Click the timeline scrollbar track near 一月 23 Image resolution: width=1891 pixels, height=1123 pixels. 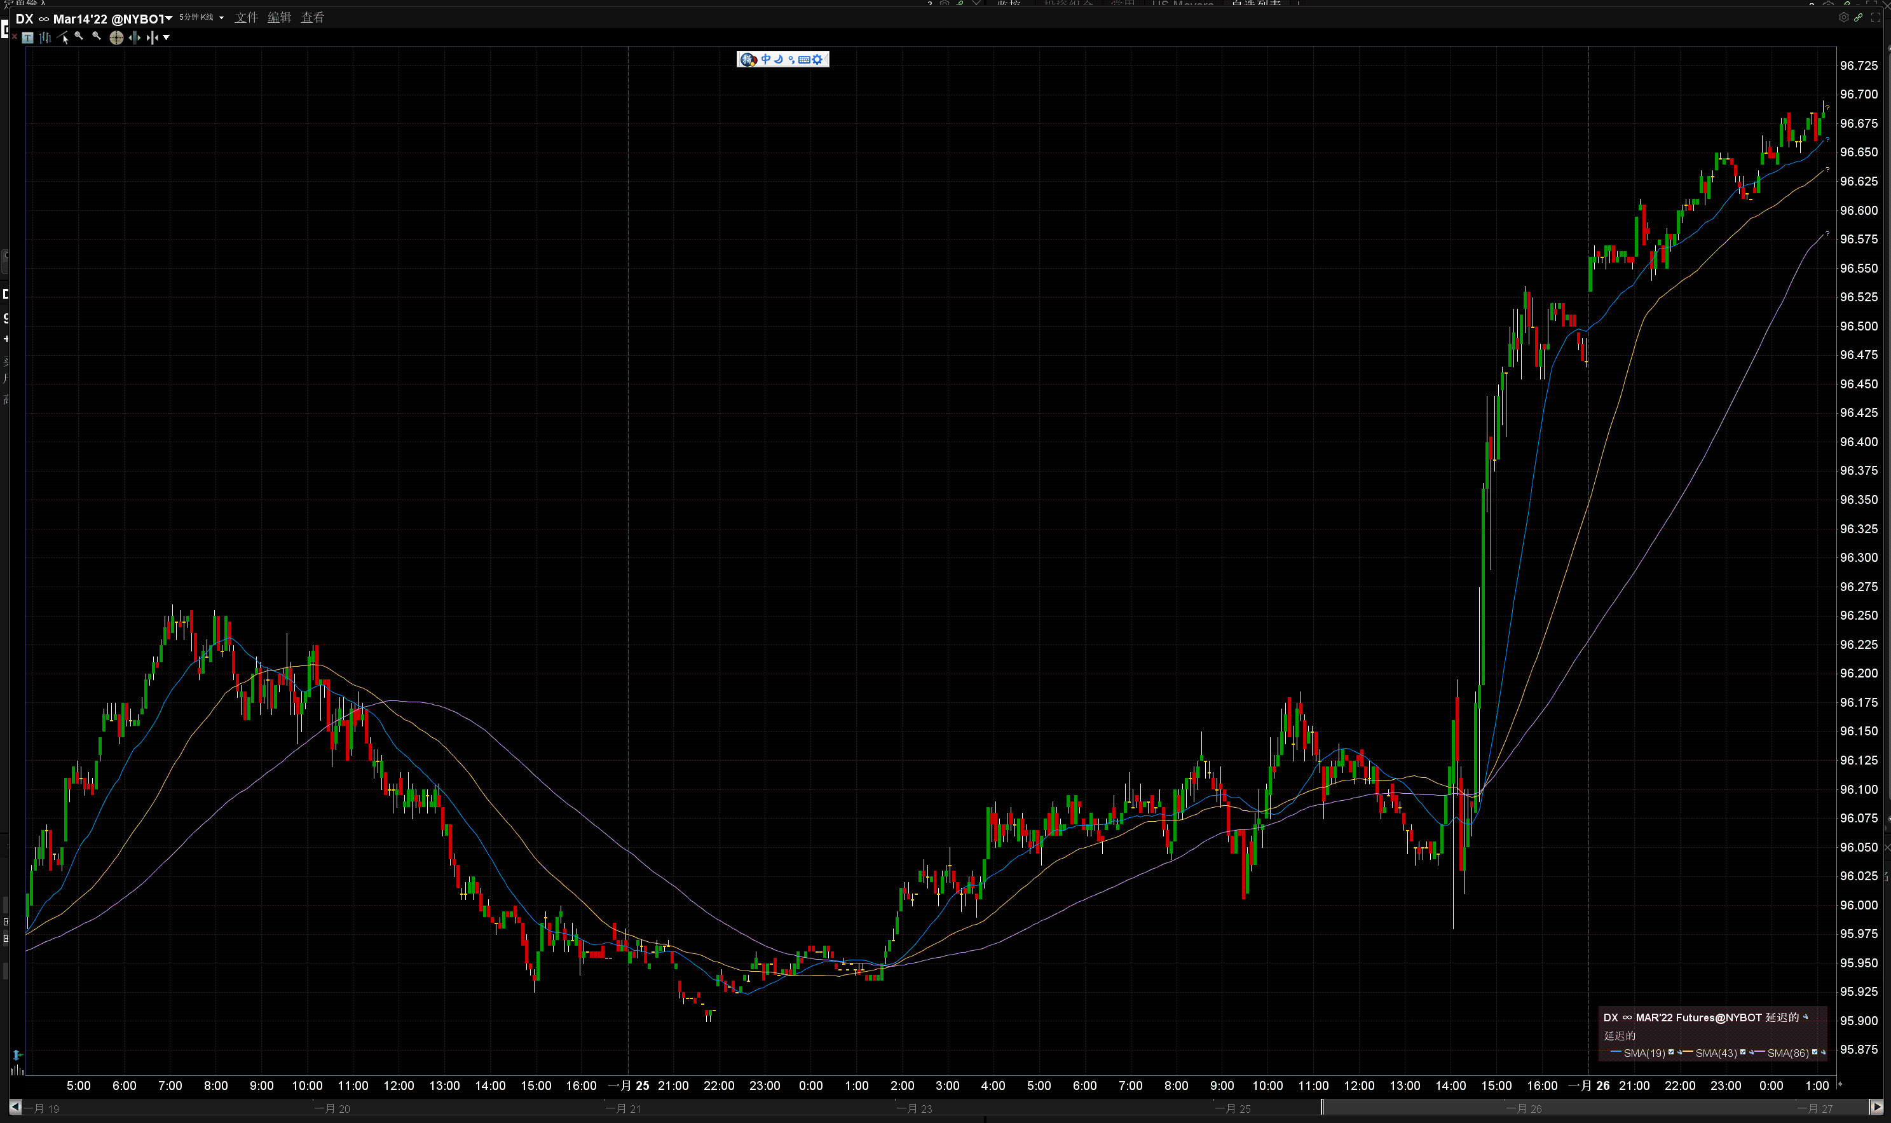tap(914, 1108)
